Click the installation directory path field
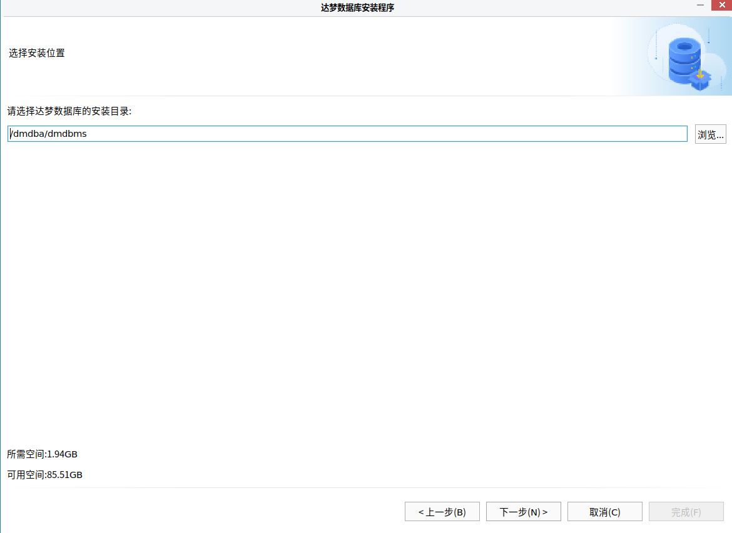Screen dimensions: 732x533 click(347, 134)
